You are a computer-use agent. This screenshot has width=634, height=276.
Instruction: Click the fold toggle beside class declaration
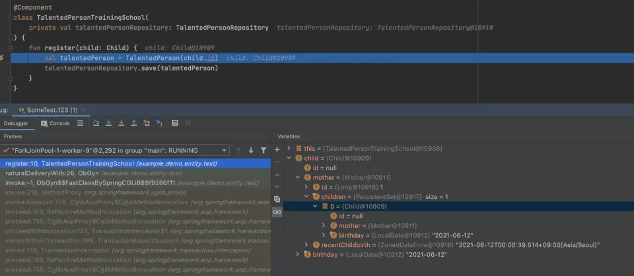10,18
